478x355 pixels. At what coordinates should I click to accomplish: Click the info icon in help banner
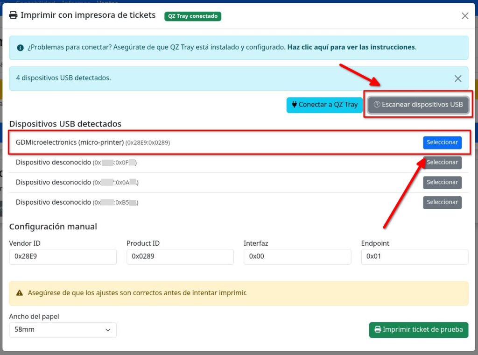coord(20,48)
